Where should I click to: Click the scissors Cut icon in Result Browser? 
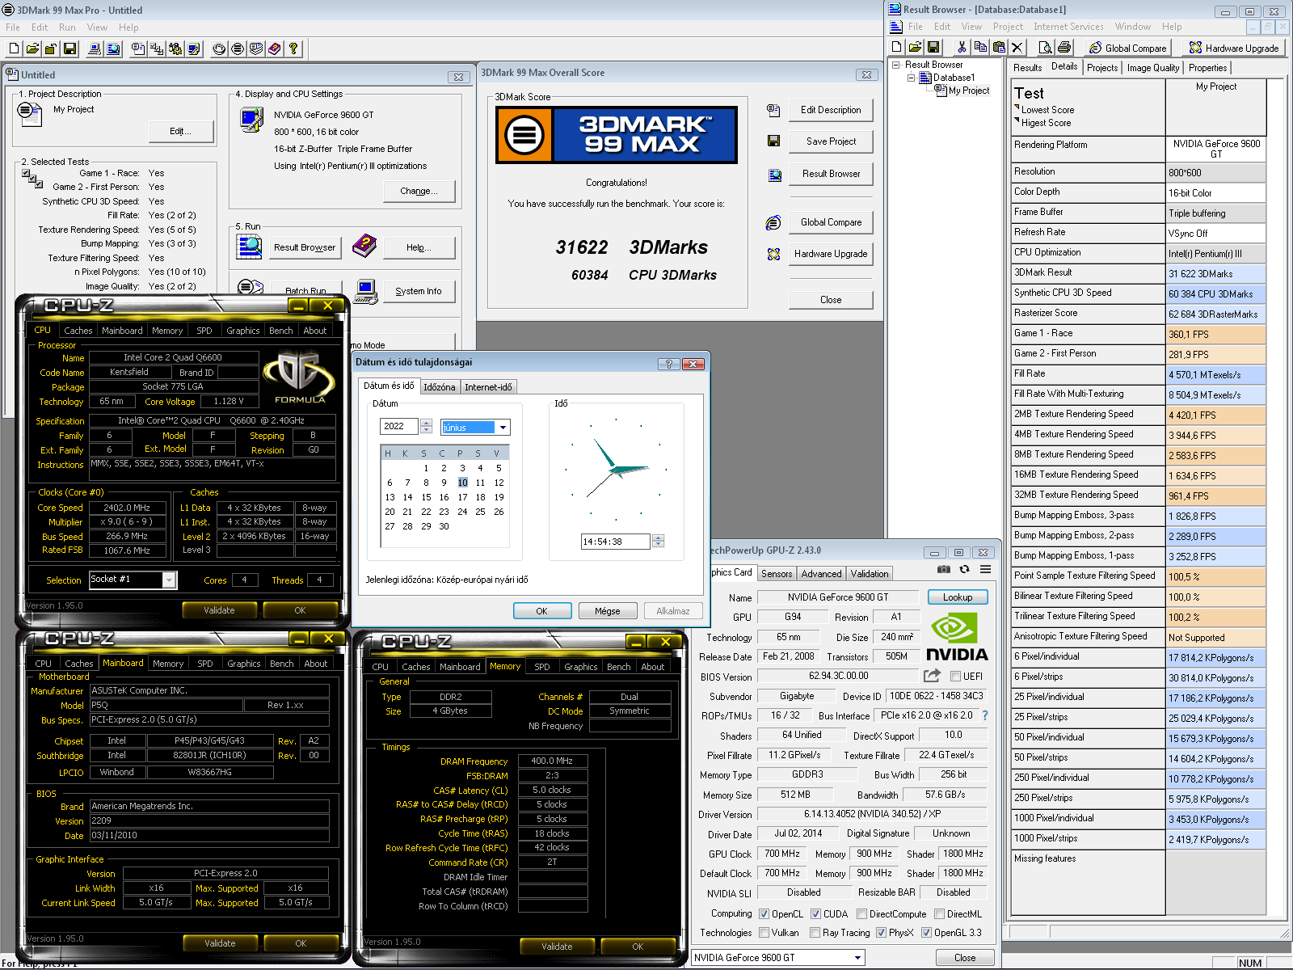point(962,48)
